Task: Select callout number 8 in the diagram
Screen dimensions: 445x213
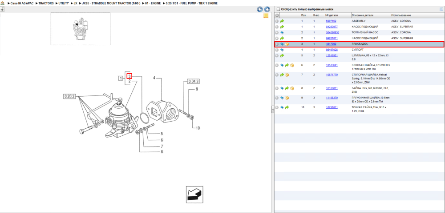Action: point(162,152)
